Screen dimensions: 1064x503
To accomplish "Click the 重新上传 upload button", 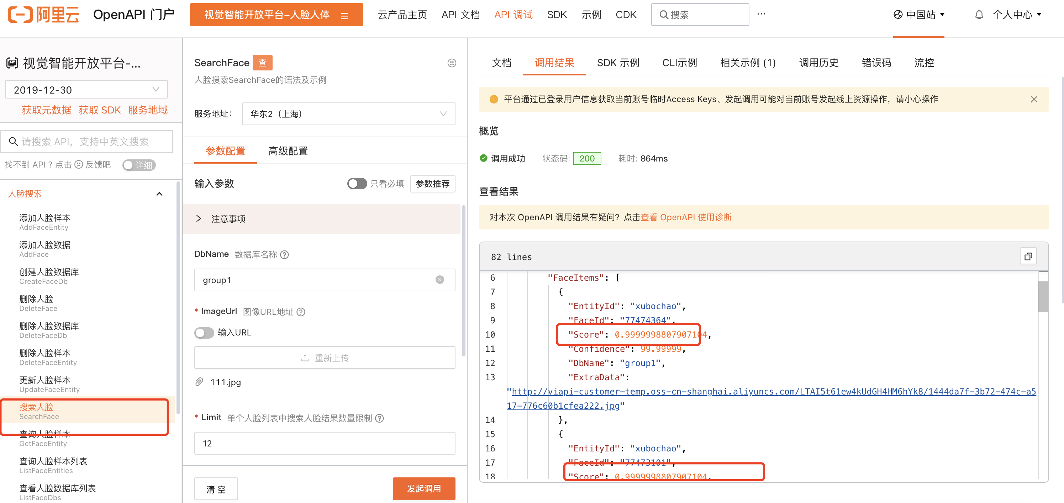I will point(324,358).
